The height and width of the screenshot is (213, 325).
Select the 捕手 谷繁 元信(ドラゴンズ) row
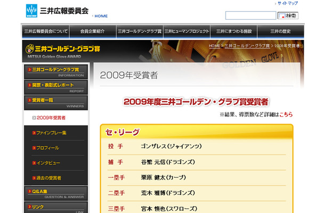point(197,162)
